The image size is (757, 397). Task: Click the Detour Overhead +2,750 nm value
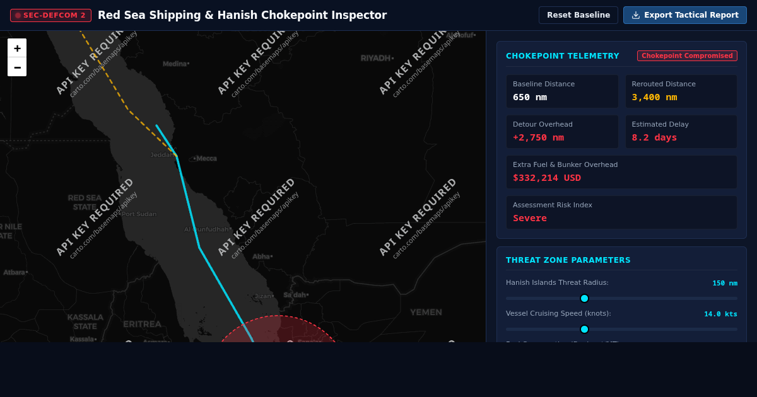coord(538,137)
